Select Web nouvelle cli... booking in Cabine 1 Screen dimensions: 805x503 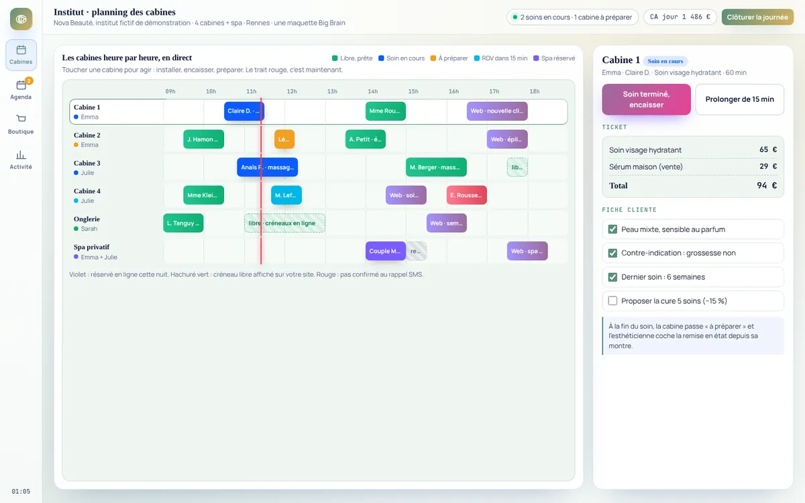click(497, 111)
